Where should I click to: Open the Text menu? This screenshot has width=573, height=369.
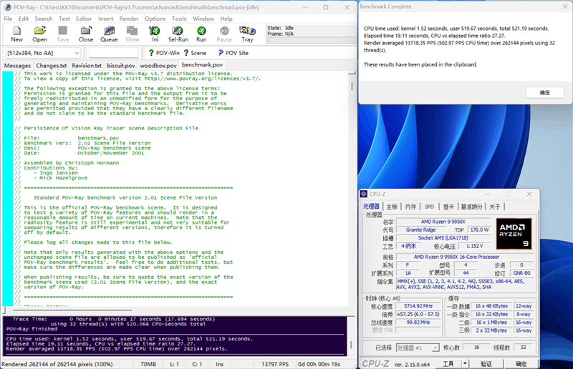(x=64, y=19)
